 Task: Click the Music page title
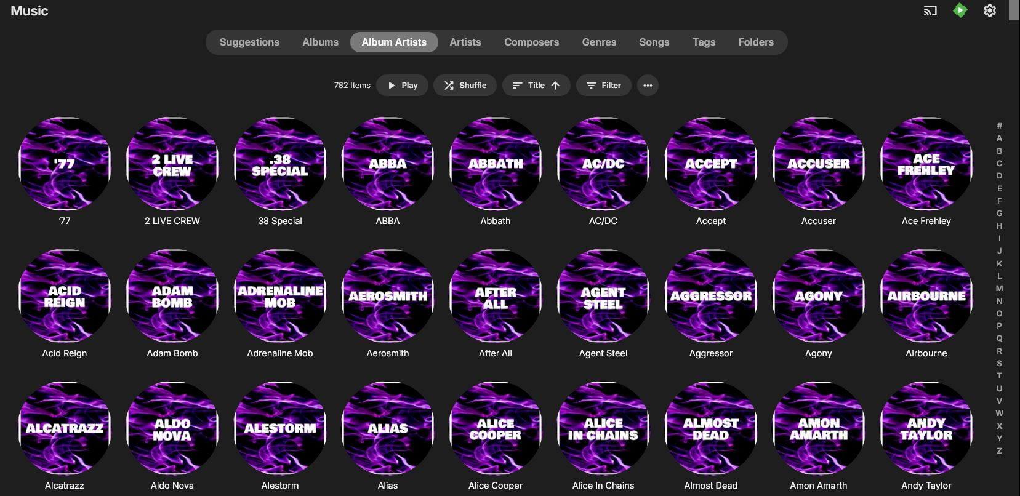tap(30, 10)
